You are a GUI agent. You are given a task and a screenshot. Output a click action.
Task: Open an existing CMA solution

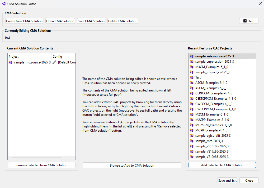(60, 21)
